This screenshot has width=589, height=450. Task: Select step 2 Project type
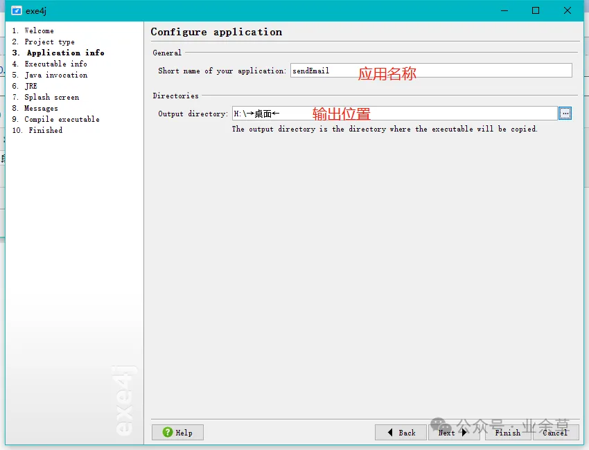43,42
